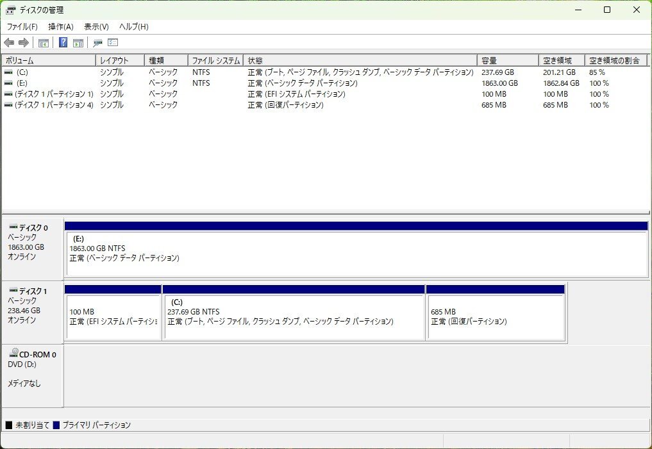Sort by the ファイル システム column header
Viewport: 652px width, 449px height.
point(215,60)
